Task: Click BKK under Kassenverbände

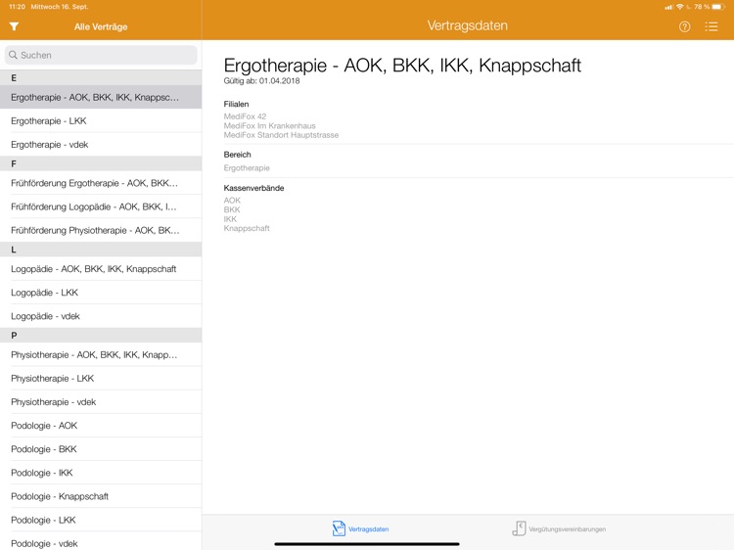Action: pyautogui.click(x=232, y=209)
